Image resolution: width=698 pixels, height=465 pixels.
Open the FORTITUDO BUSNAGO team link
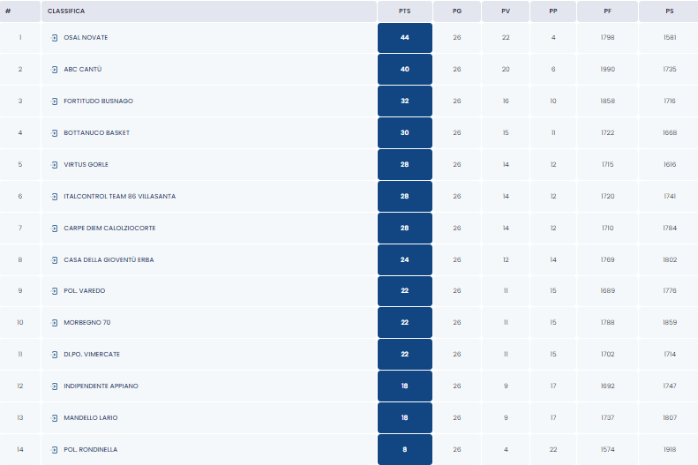click(98, 101)
